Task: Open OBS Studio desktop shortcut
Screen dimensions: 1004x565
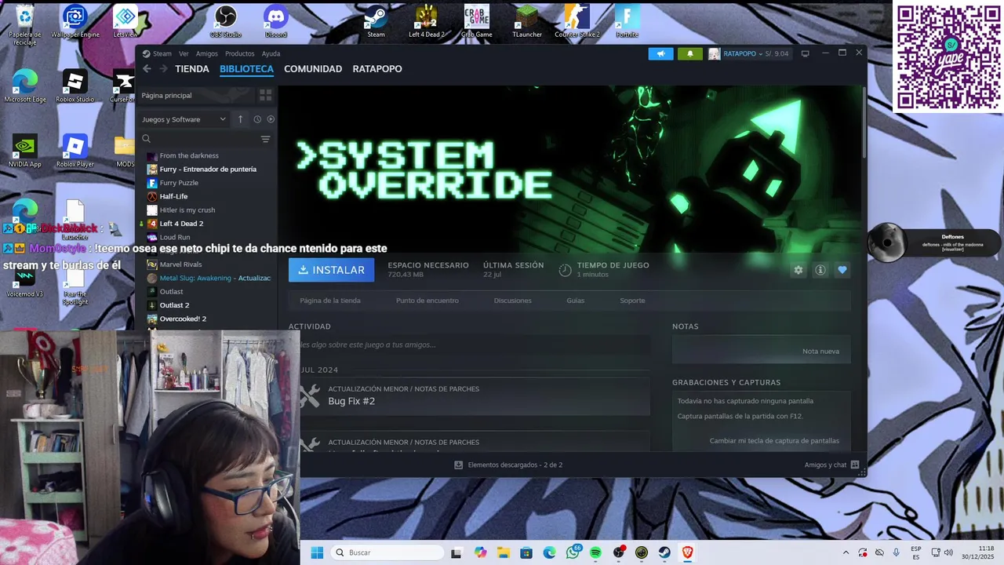Action: (226, 21)
